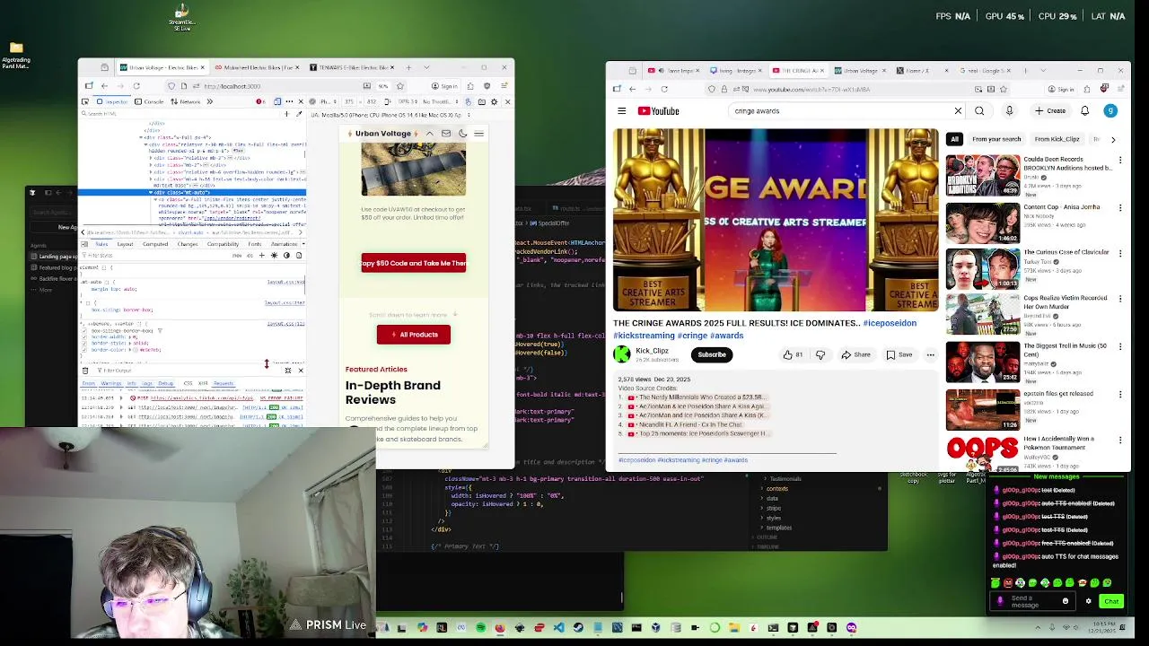1149x646 pixels.
Task: Toggle dark mode moon icon on Urban Voltage
Action: (462, 134)
